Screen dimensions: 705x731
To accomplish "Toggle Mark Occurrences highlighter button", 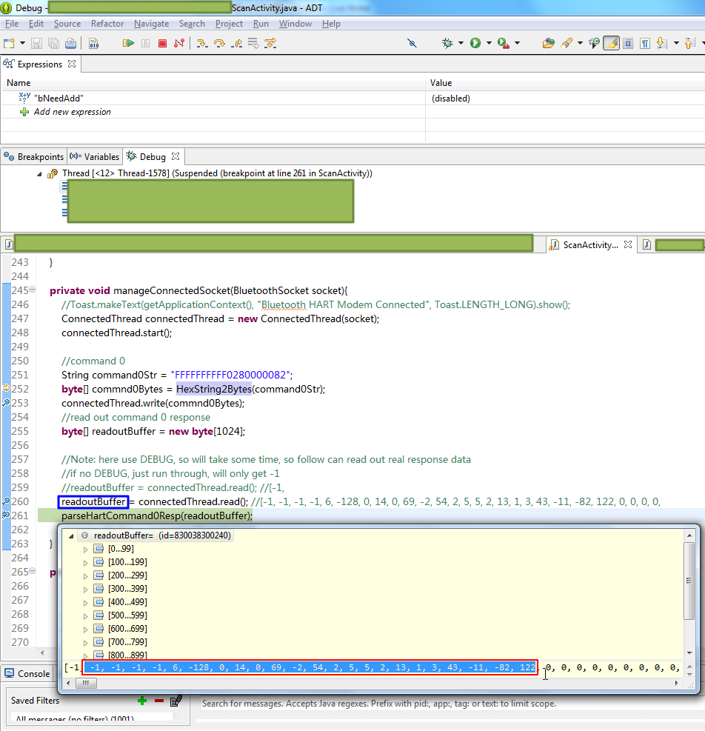I will pos(611,44).
